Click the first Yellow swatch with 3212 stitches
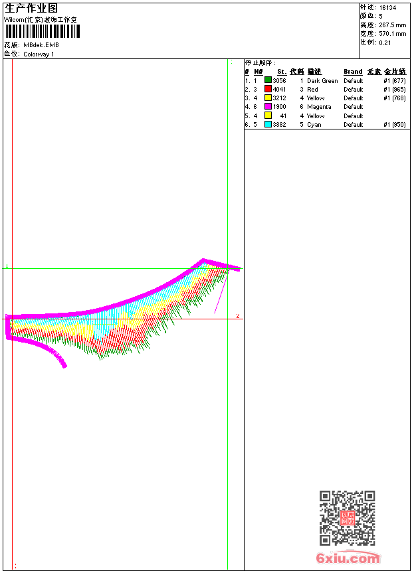Image resolution: width=412 pixels, height=571 pixels. pyautogui.click(x=268, y=98)
